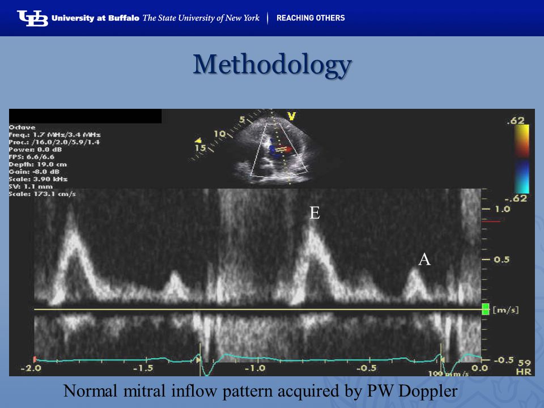Click the '-0.5' time axis label
544x408 pixels.
367,368
